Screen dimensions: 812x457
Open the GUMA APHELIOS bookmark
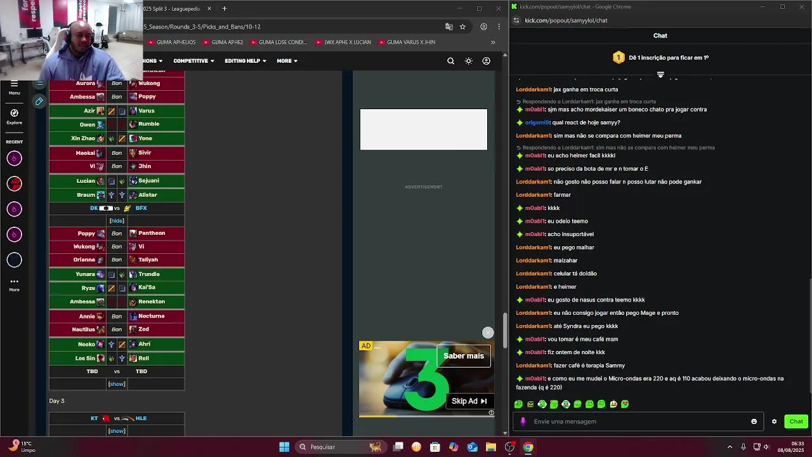point(171,43)
